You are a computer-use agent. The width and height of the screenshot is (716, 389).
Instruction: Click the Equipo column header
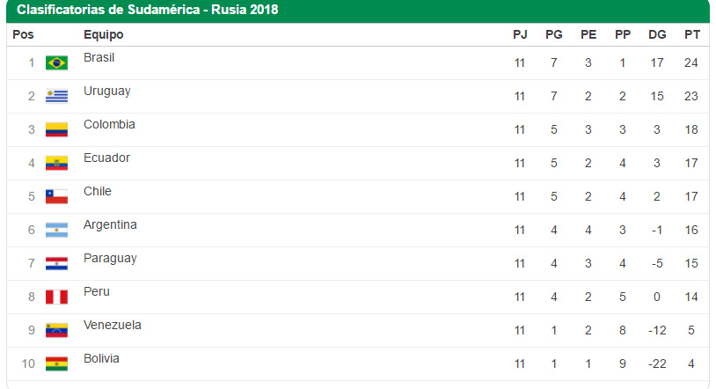tap(103, 35)
